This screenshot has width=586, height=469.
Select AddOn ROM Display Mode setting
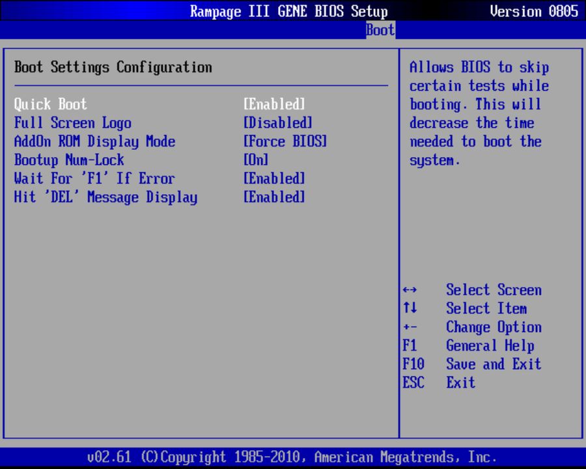tap(94, 141)
